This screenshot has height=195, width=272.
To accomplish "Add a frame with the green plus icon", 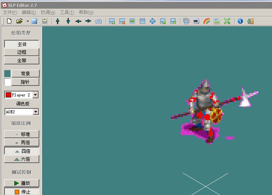I will coord(112,21).
